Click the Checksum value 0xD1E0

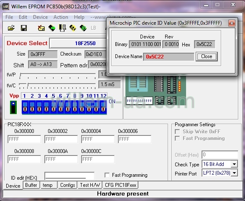click(95, 54)
